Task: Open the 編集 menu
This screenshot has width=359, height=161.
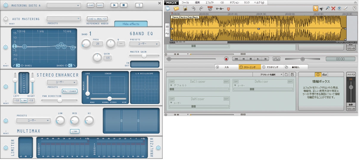Action: (x=197, y=2)
